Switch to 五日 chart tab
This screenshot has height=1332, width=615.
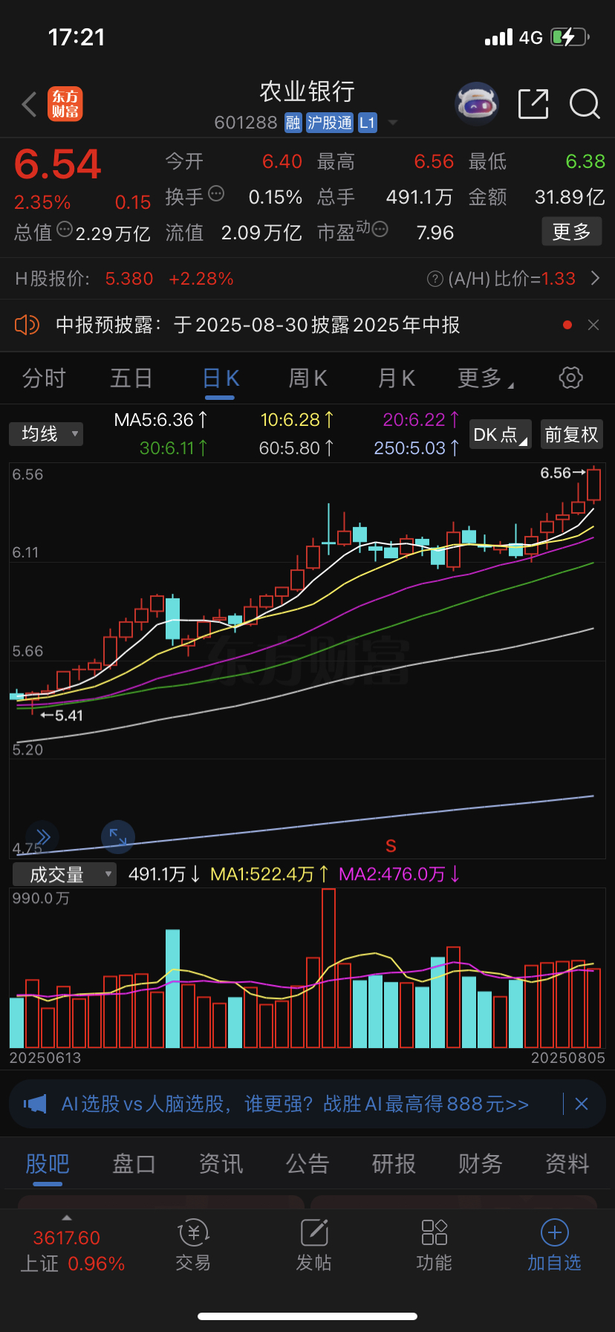click(x=131, y=378)
